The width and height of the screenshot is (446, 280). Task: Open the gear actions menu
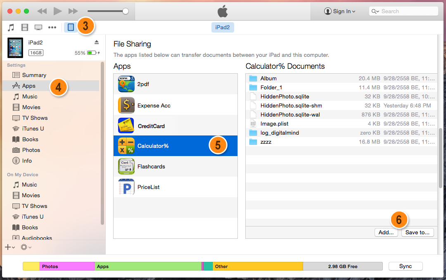pos(26,247)
